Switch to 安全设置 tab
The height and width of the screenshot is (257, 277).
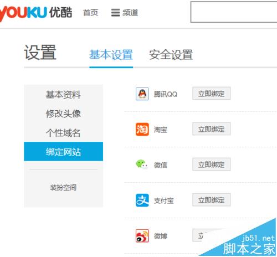pyautogui.click(x=171, y=55)
